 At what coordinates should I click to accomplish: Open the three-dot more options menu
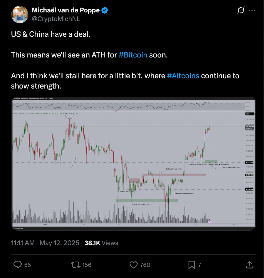[252, 11]
